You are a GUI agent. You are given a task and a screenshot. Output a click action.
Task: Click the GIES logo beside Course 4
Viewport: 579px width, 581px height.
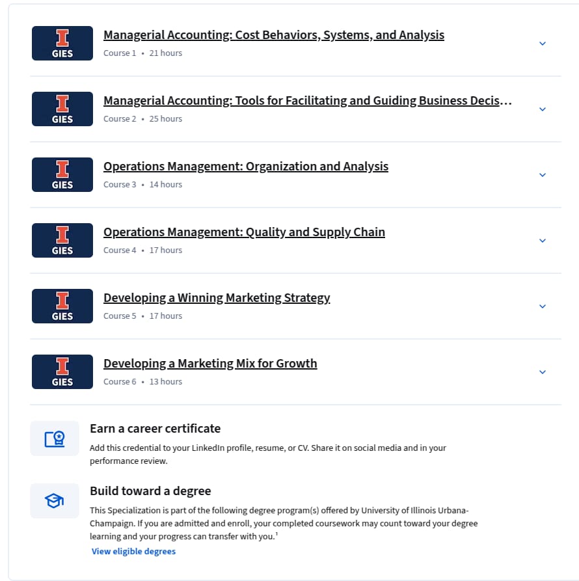pyautogui.click(x=62, y=241)
